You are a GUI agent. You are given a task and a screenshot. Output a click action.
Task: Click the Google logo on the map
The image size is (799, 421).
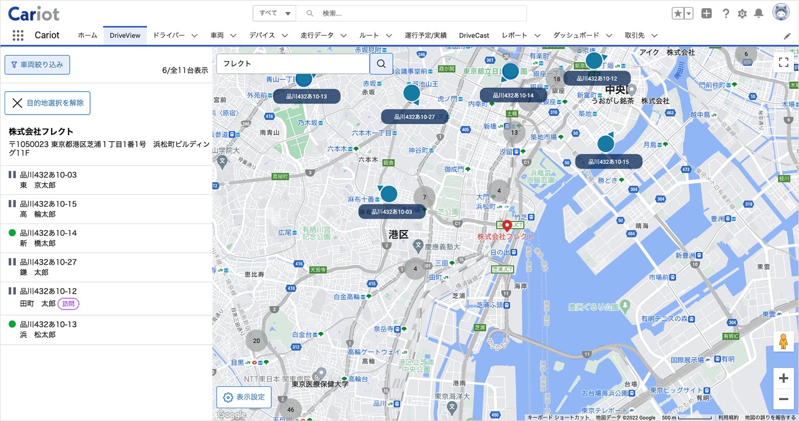pos(232,414)
